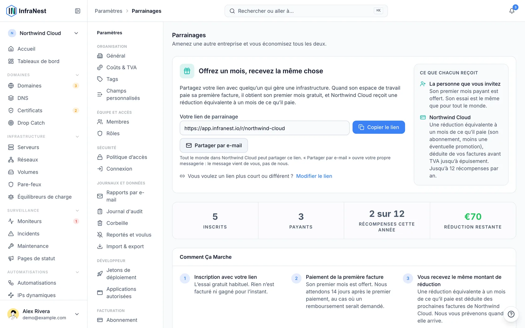Collapse the Domaines sidebar section

[x=77, y=75]
